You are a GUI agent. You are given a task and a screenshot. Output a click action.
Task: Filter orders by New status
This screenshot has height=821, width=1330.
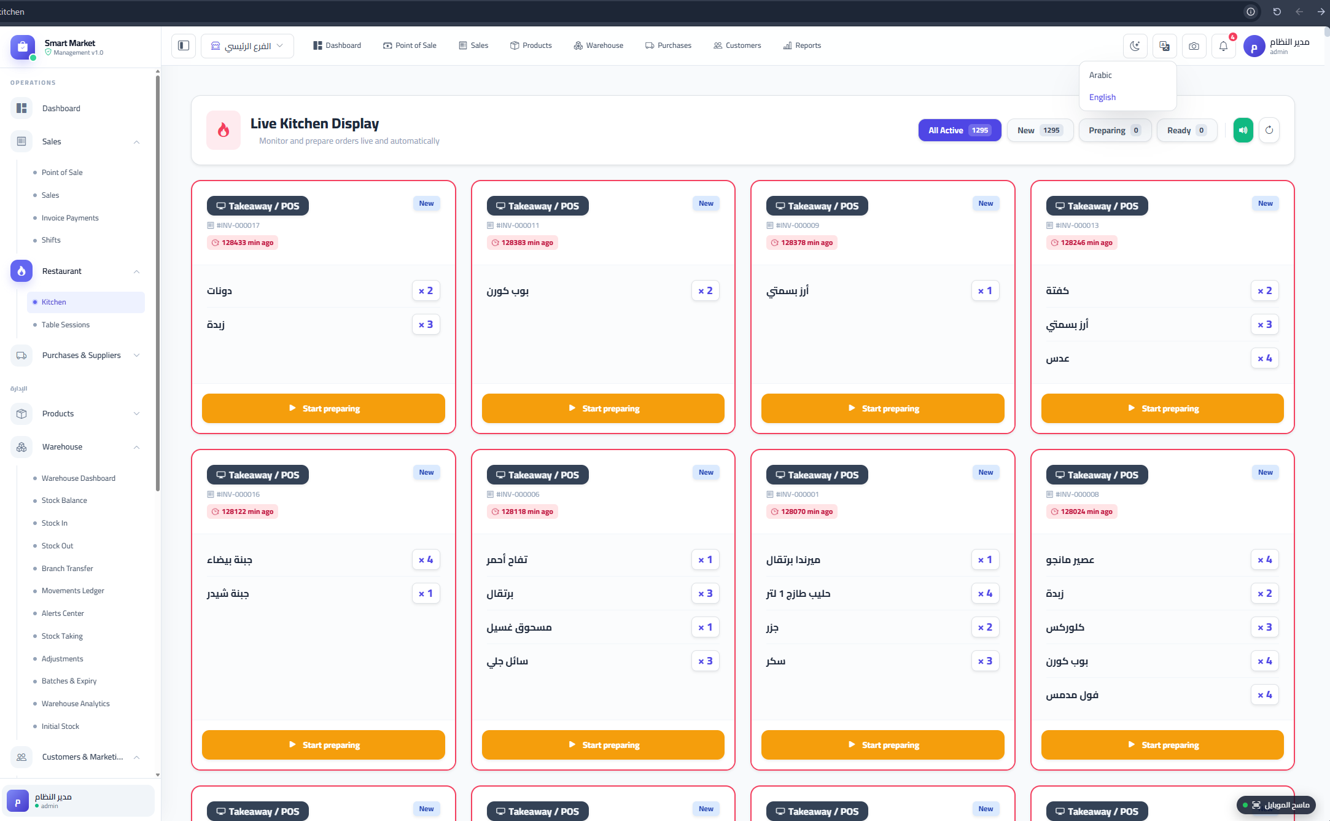[x=1040, y=130]
